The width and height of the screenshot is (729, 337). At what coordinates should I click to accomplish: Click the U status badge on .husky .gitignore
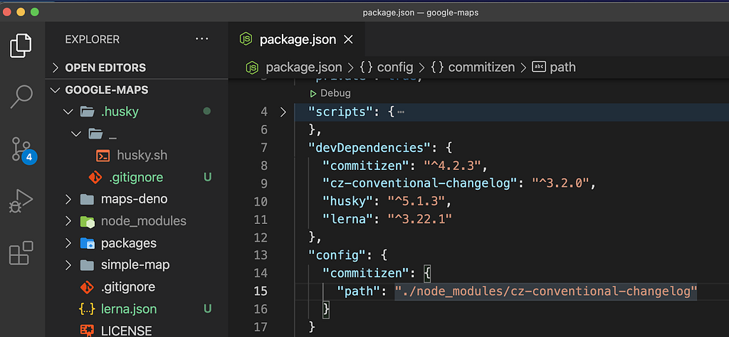click(x=207, y=178)
